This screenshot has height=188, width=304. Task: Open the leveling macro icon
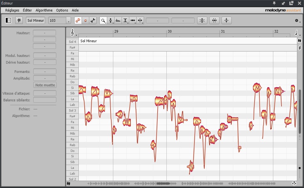click(x=226, y=20)
